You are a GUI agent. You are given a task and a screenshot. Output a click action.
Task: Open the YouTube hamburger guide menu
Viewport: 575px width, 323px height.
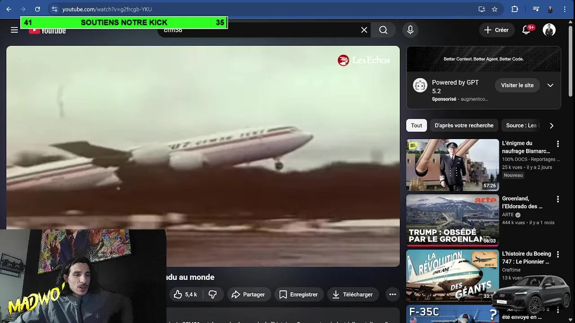14,30
